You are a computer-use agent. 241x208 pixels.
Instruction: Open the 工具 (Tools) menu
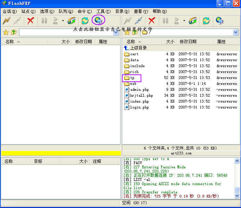(103, 11)
